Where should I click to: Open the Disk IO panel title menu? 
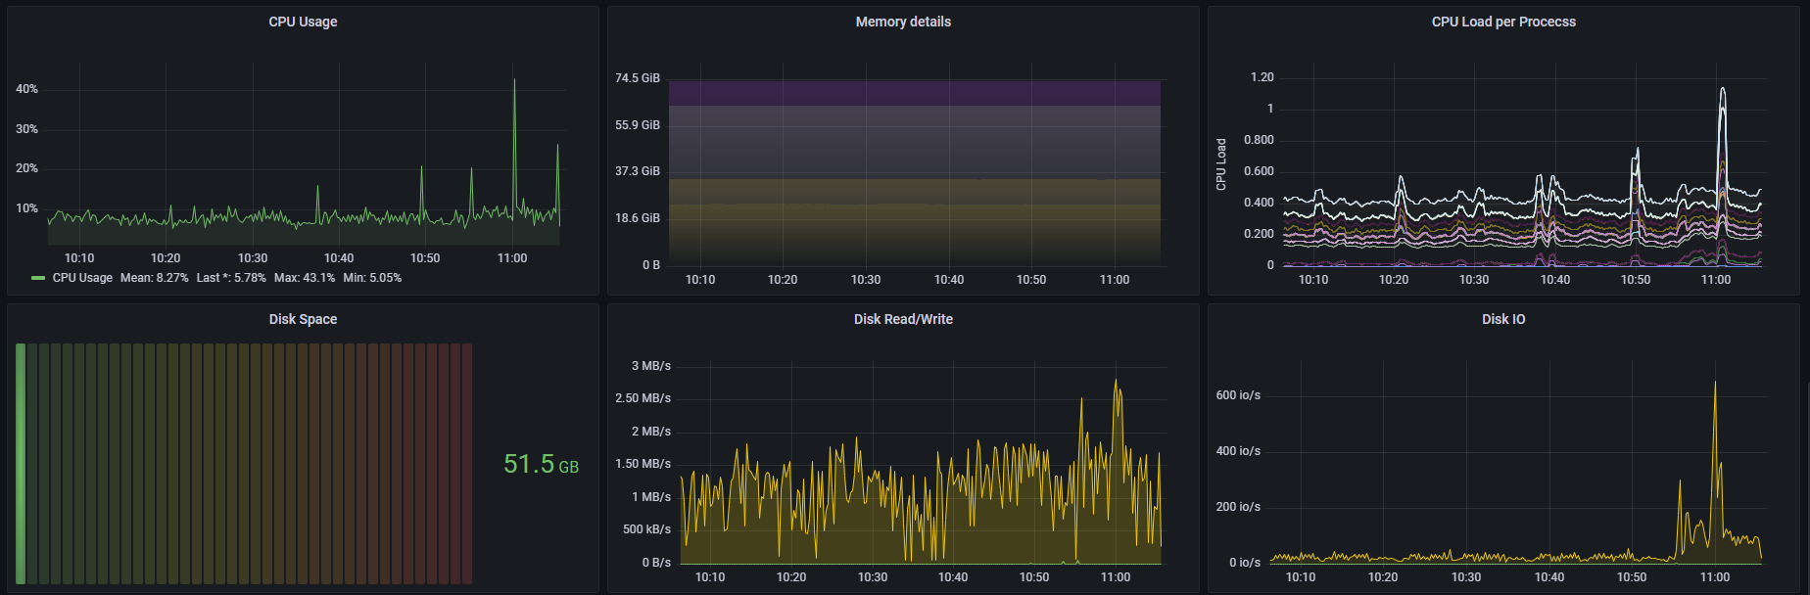[x=1503, y=319]
